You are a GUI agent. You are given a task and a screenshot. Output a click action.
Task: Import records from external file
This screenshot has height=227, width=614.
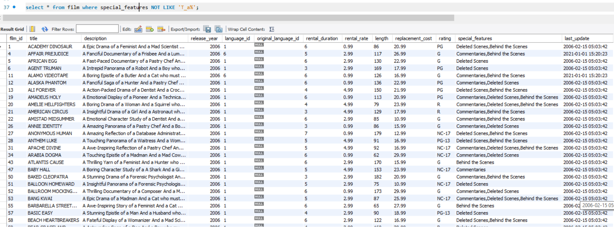[219, 29]
